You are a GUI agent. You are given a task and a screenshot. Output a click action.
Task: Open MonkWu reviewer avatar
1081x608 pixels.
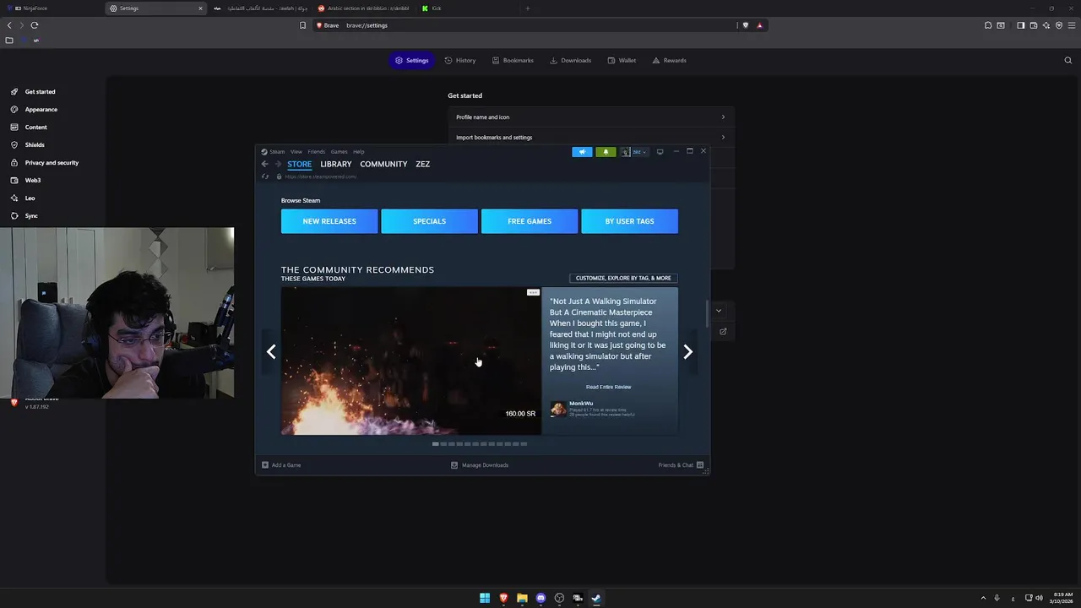click(558, 409)
